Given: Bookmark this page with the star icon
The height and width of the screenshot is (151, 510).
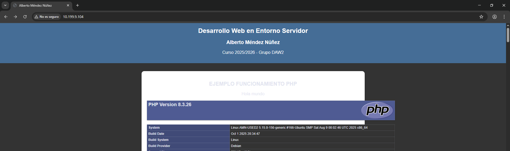Looking at the screenshot, I should [481, 17].
